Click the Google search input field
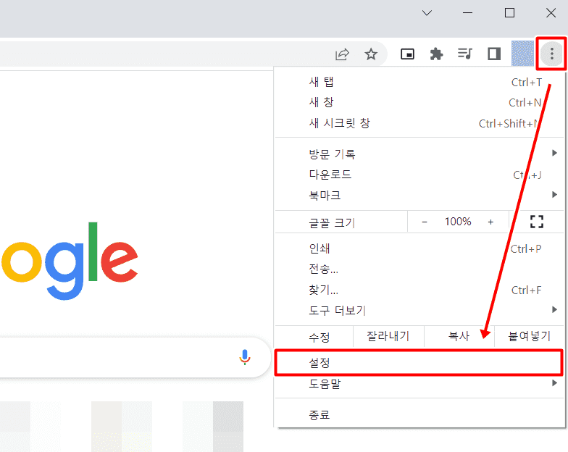Viewport: 568px width, 452px height. (134, 358)
